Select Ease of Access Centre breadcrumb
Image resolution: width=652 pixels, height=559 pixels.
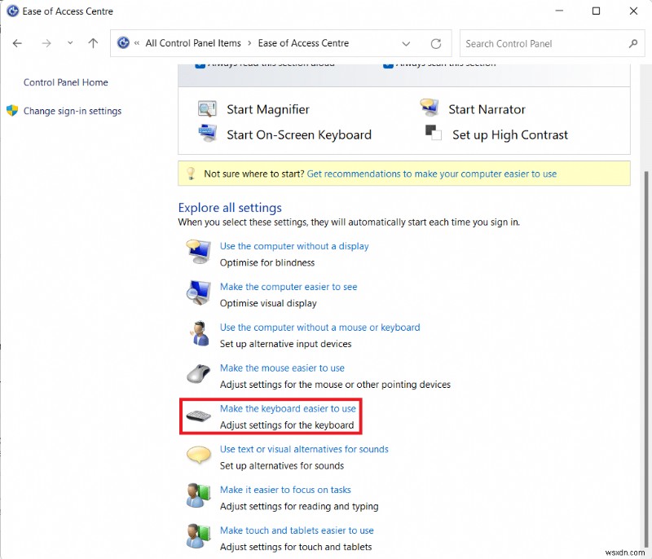(303, 43)
